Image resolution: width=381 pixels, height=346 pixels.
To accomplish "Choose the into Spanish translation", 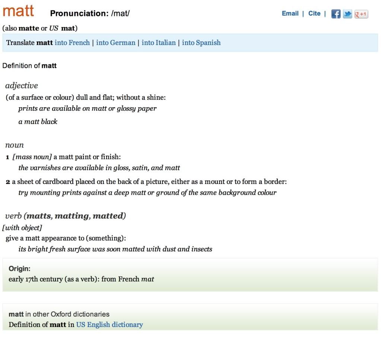I will 201,42.
